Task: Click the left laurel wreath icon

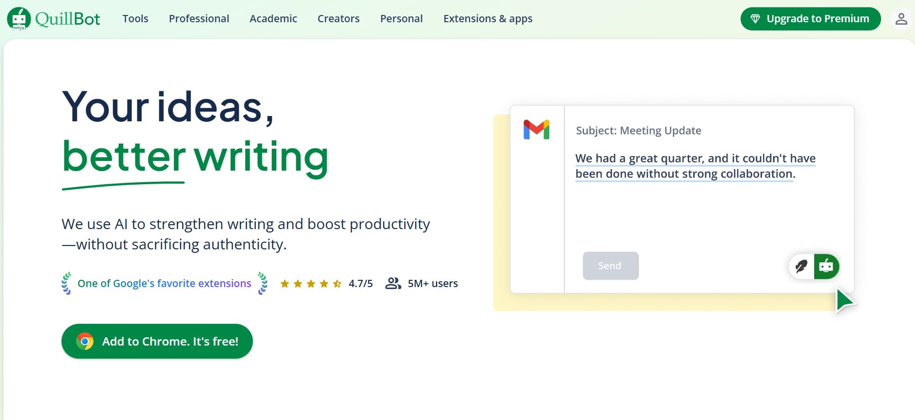Action: pyautogui.click(x=67, y=283)
